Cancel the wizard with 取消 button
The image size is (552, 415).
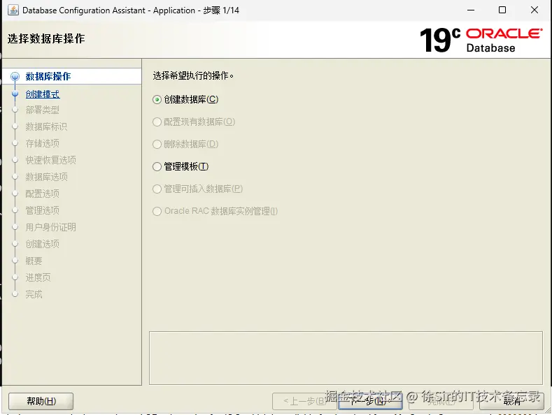tap(511, 401)
